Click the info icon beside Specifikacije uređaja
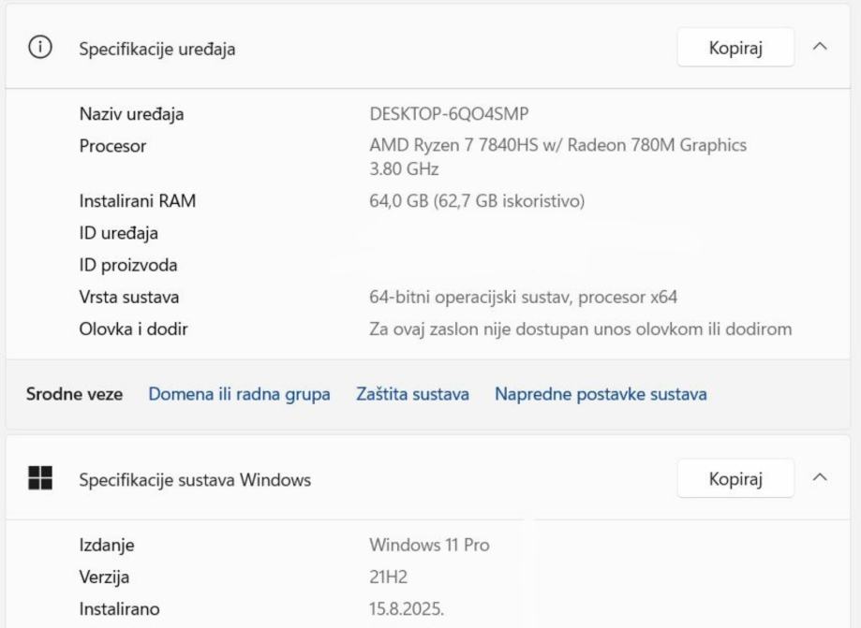Viewport: 861px width, 628px height. coord(40,49)
